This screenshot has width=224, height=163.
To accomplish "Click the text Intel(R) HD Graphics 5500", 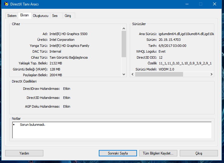I will (69, 34).
